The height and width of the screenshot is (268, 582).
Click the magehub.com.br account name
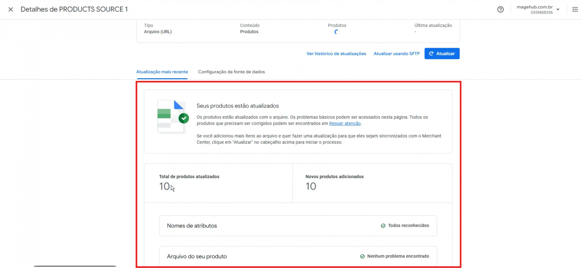(534, 7)
